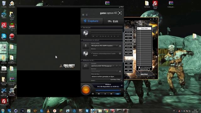Click the streaming service icon
The height and width of the screenshot is (113, 201).
pyautogui.click(x=86, y=66)
